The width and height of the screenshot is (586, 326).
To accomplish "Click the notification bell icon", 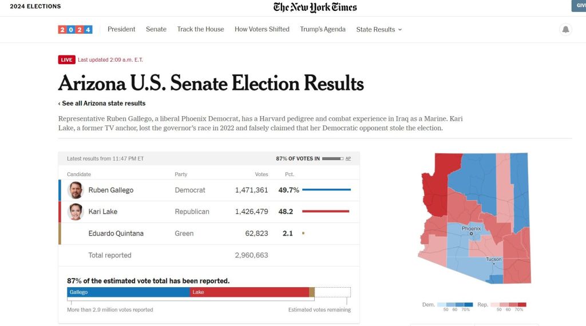I will pos(565,29).
